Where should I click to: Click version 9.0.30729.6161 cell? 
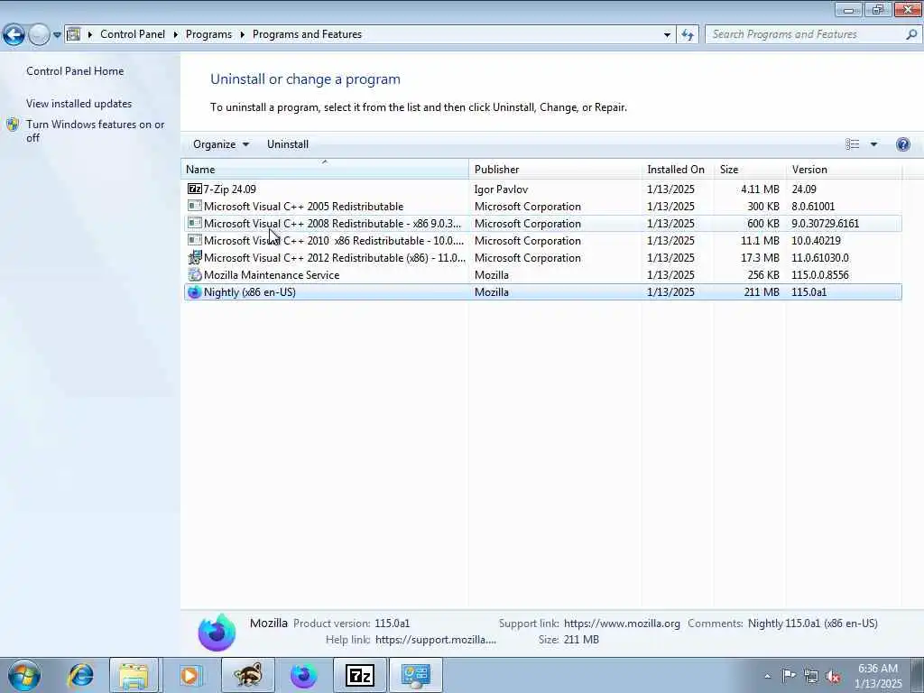825,224
